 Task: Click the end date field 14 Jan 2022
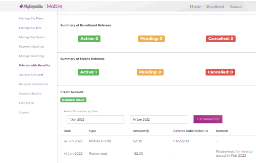click(x=159, y=120)
